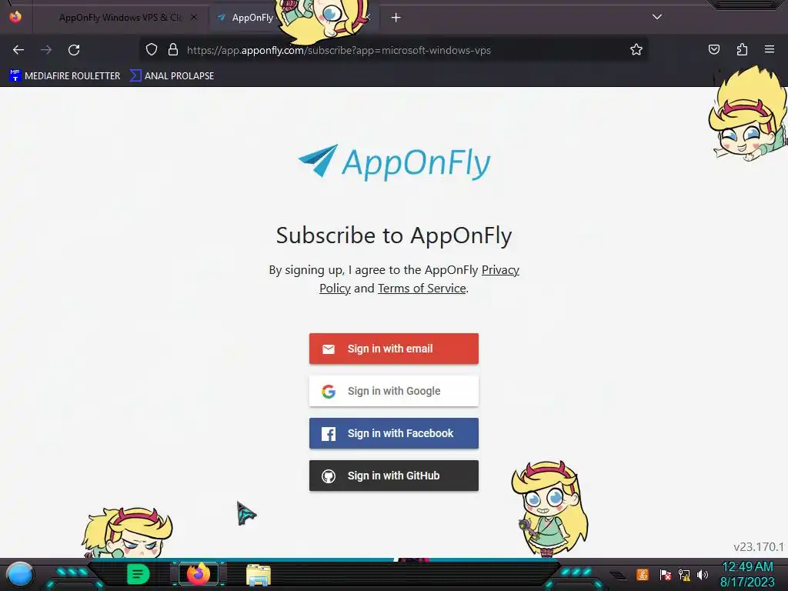The image size is (788, 591).
Task: Open the Pocket save icon
Action: tap(713, 49)
